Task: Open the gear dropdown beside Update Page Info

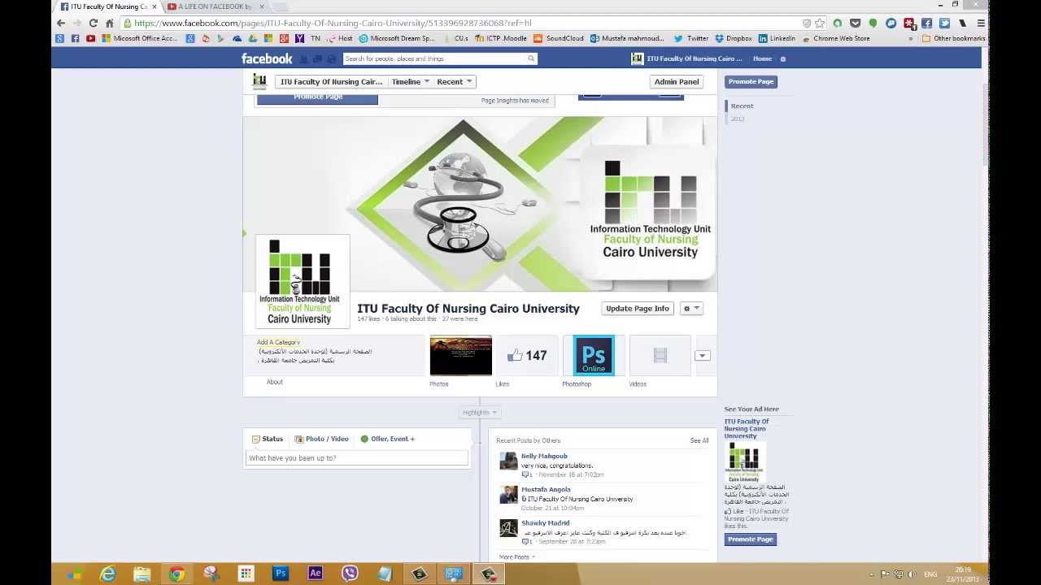Action: point(691,309)
